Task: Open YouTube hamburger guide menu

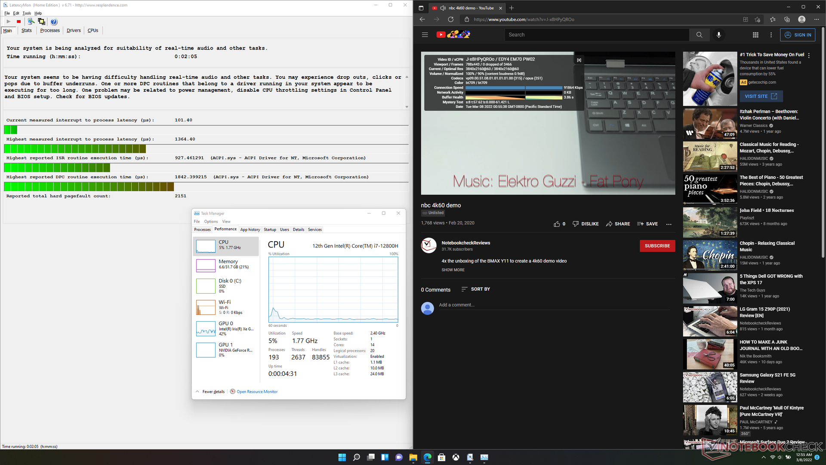Action: coord(425,35)
